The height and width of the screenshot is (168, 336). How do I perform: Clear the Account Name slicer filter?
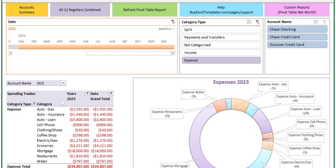(324, 22)
